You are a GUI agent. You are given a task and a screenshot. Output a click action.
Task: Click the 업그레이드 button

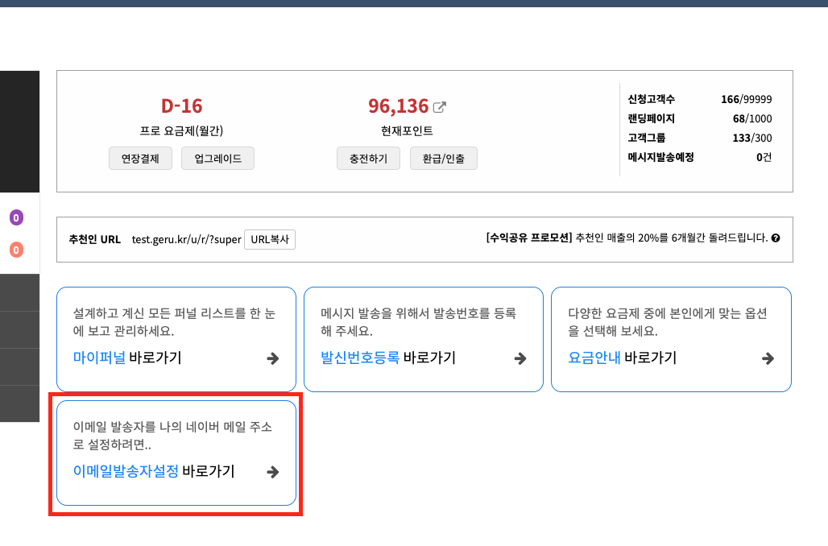coord(217,159)
